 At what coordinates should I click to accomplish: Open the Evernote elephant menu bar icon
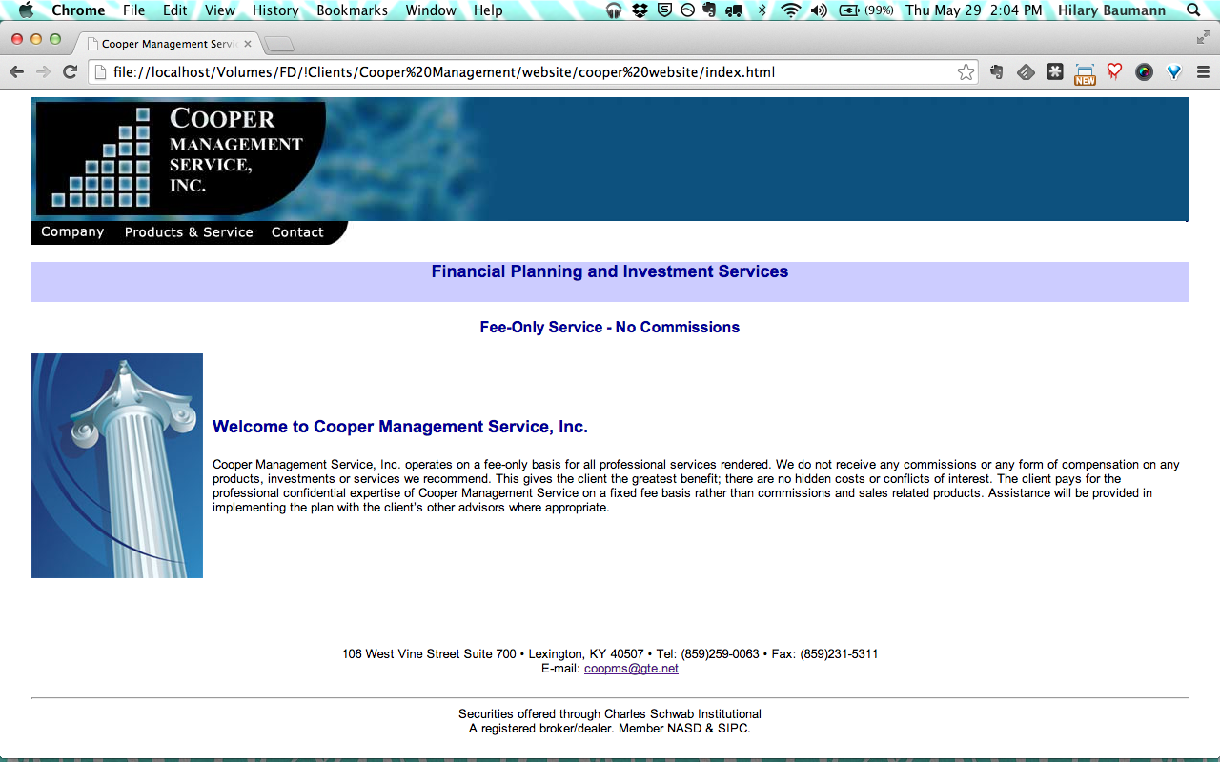[x=709, y=10]
